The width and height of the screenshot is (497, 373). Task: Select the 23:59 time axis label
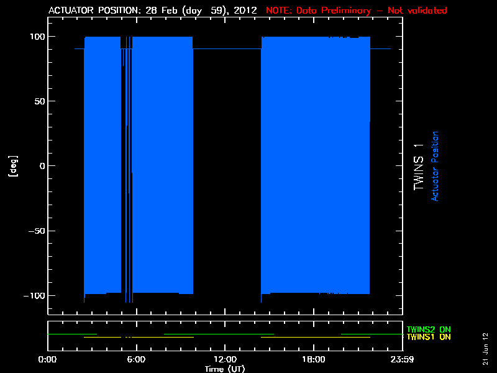tap(402, 359)
